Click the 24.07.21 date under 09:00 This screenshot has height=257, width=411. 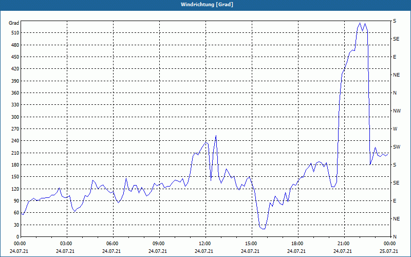click(158, 251)
